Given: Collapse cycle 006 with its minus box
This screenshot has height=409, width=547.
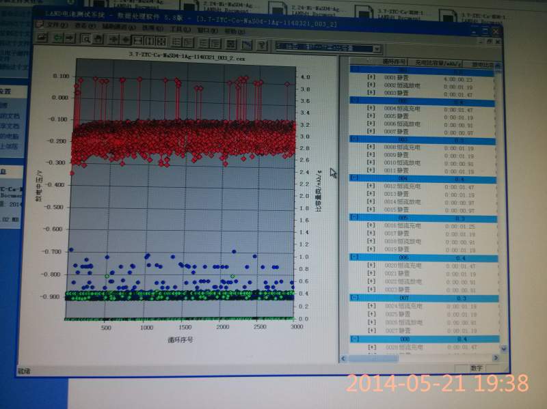Looking at the screenshot, I should click(355, 257).
